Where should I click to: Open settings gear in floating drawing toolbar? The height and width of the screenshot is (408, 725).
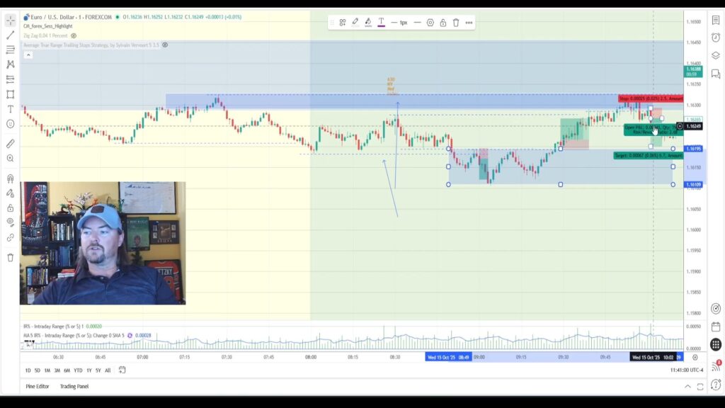pyautogui.click(x=430, y=23)
